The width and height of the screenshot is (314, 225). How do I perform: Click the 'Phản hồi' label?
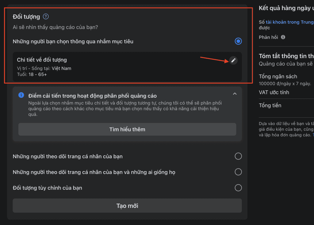tap(268, 37)
